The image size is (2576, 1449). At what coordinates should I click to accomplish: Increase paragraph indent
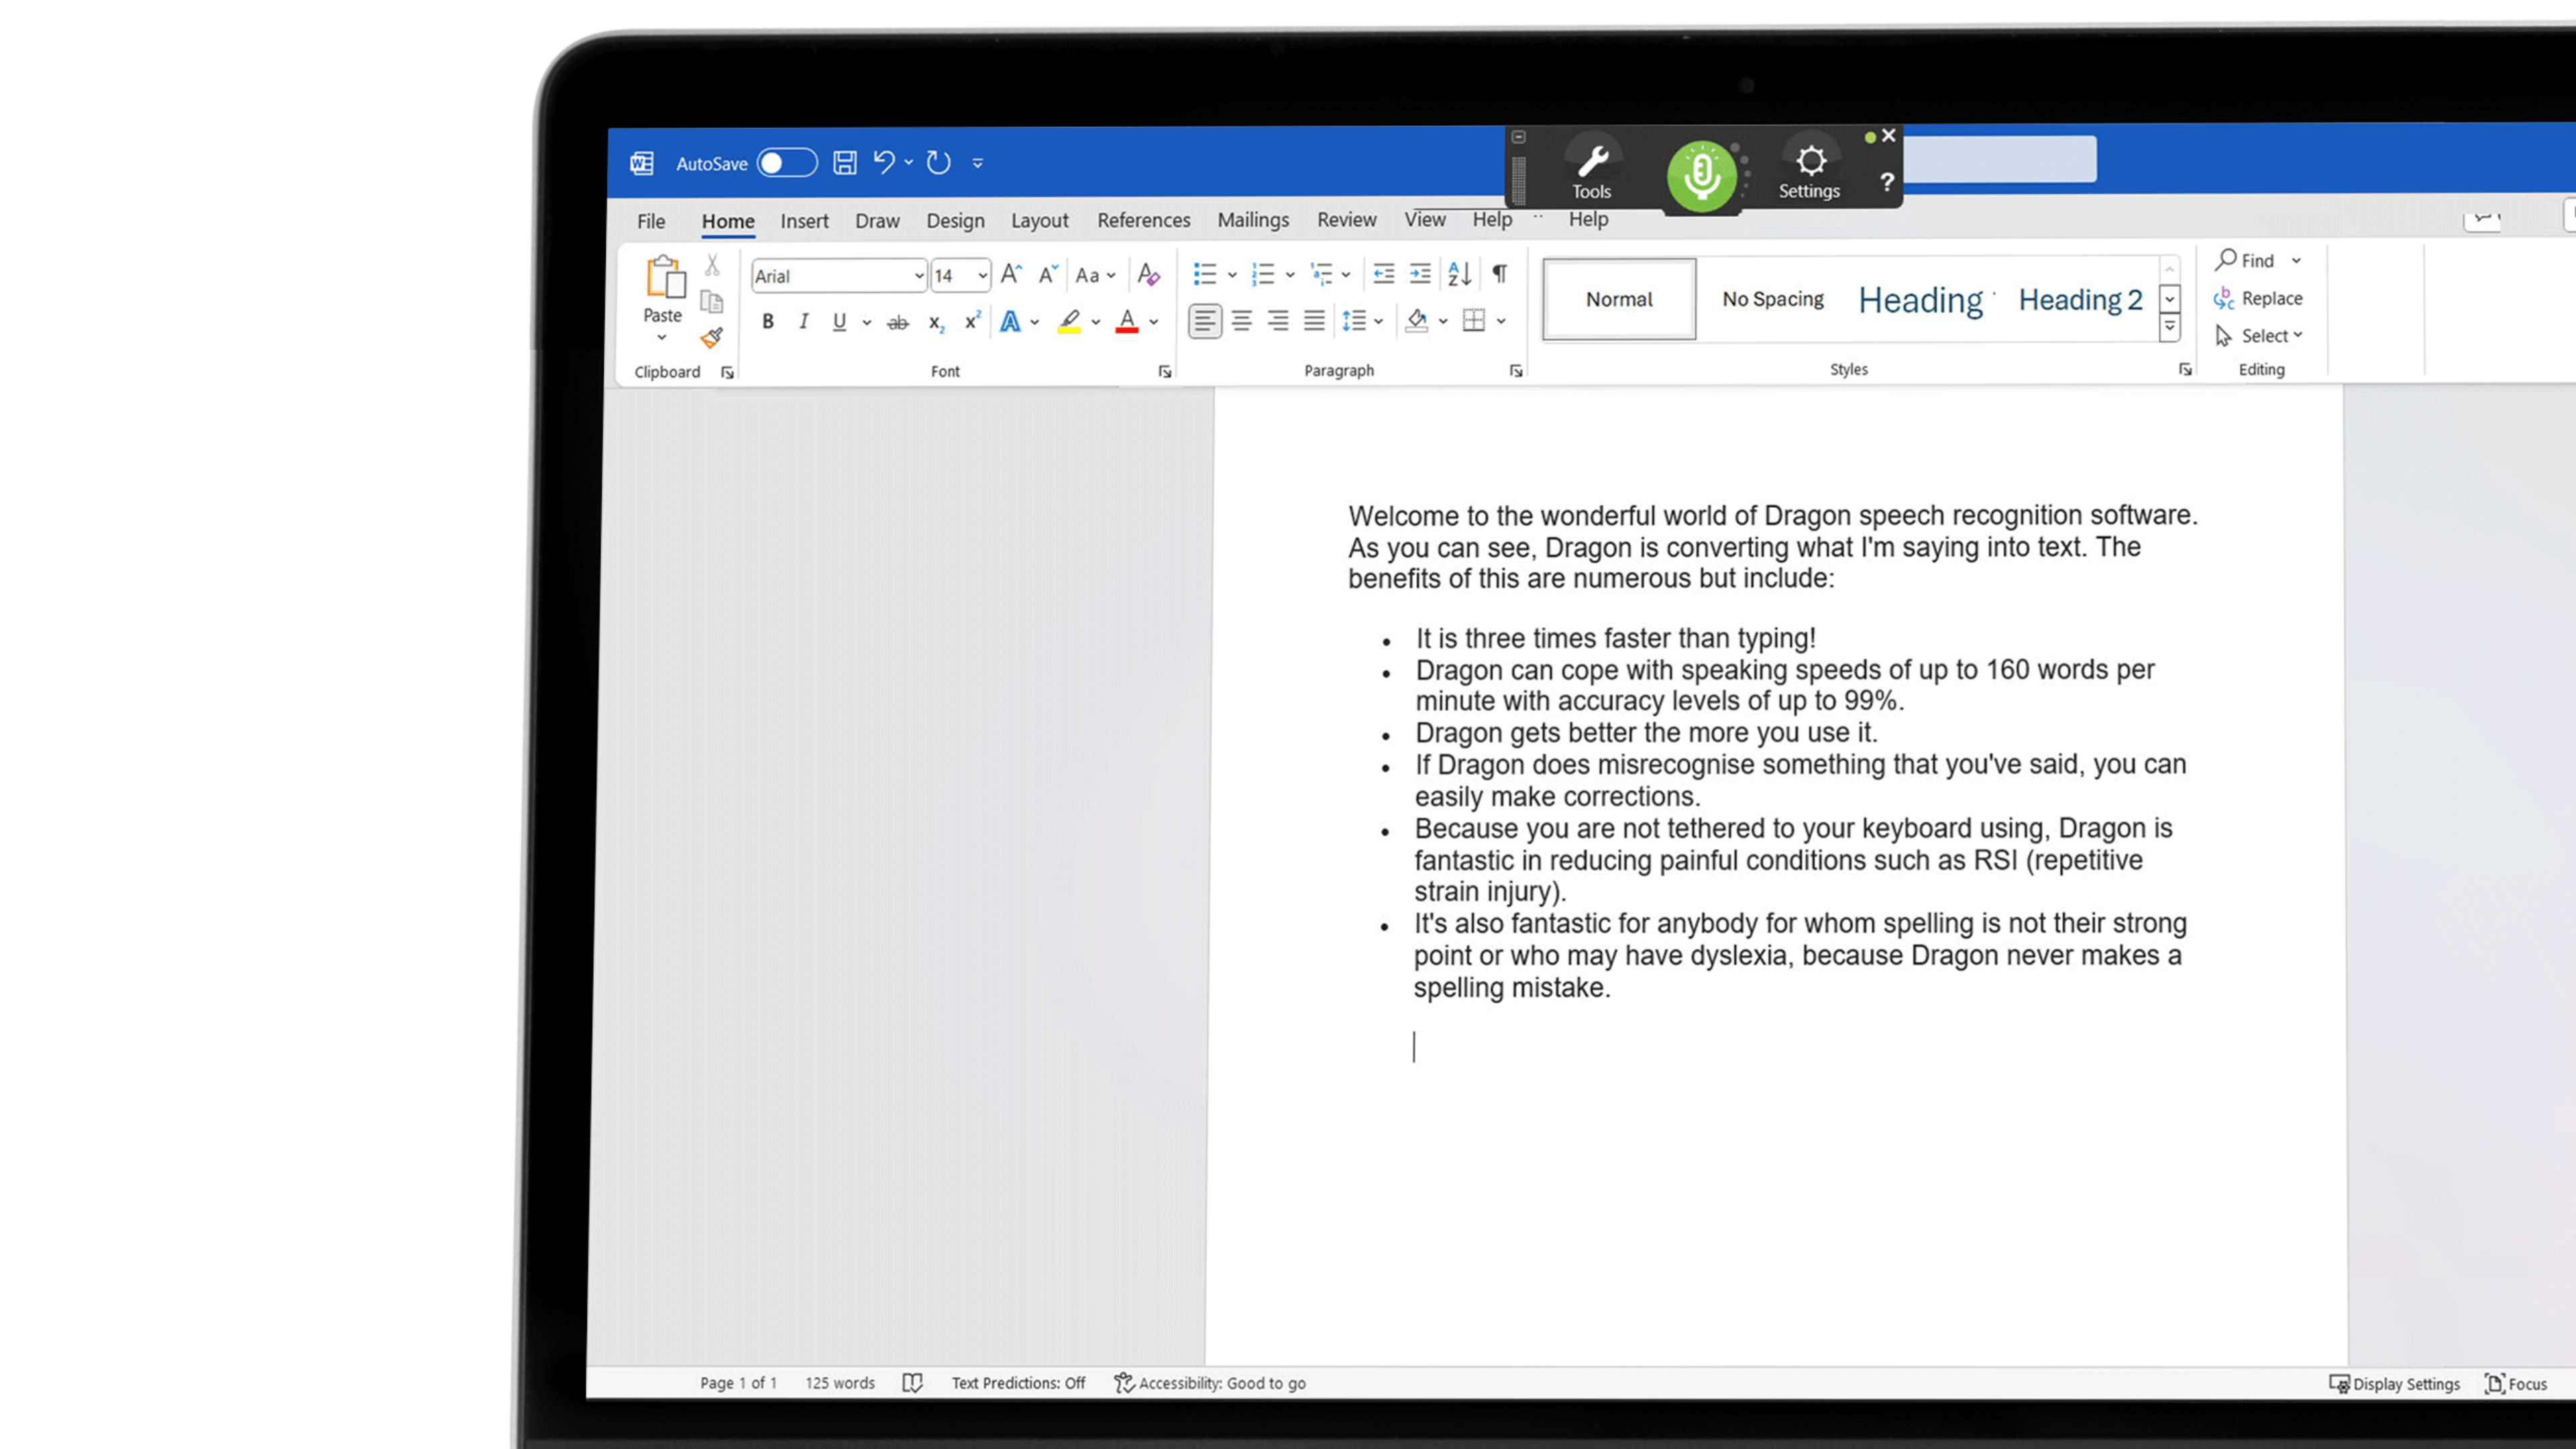click(1420, 273)
